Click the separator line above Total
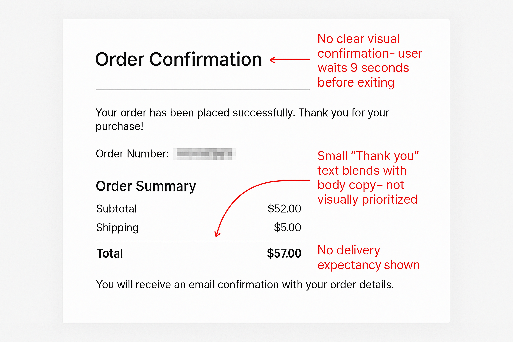Screen dimensions: 513x342 pyautogui.click(x=199, y=241)
